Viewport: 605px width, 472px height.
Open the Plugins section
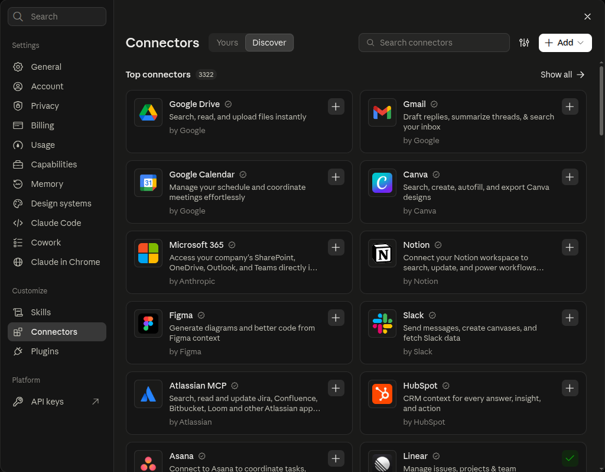(x=57, y=351)
